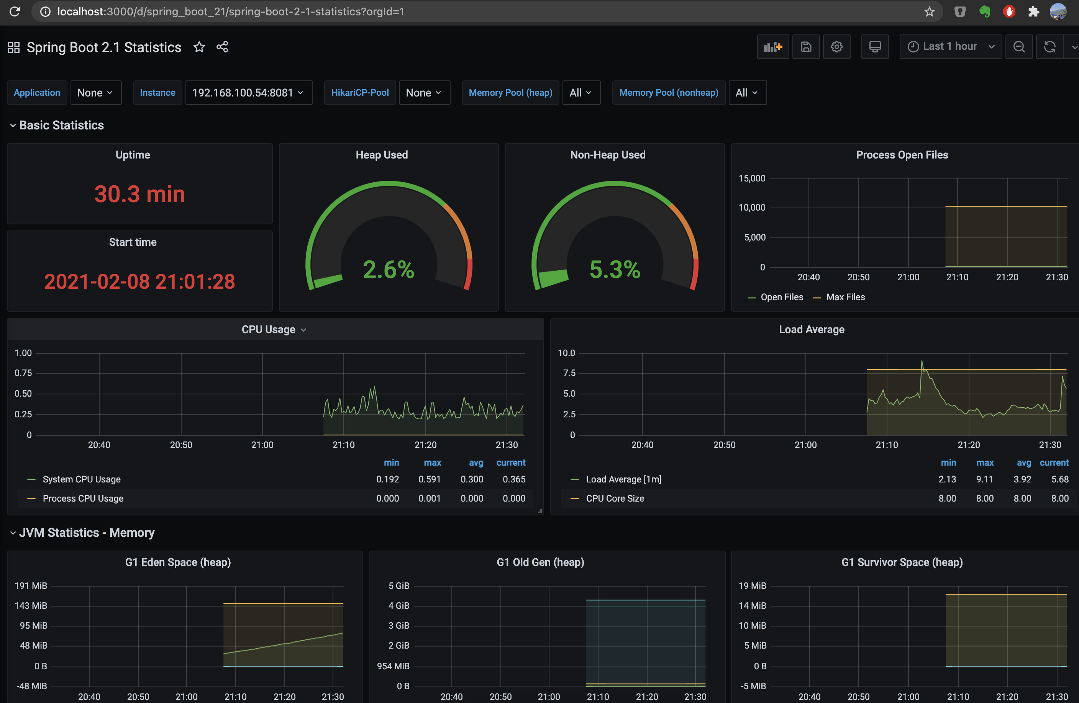View site info icon in address bar
Image resolution: width=1079 pixels, height=703 pixels.
tap(45, 11)
